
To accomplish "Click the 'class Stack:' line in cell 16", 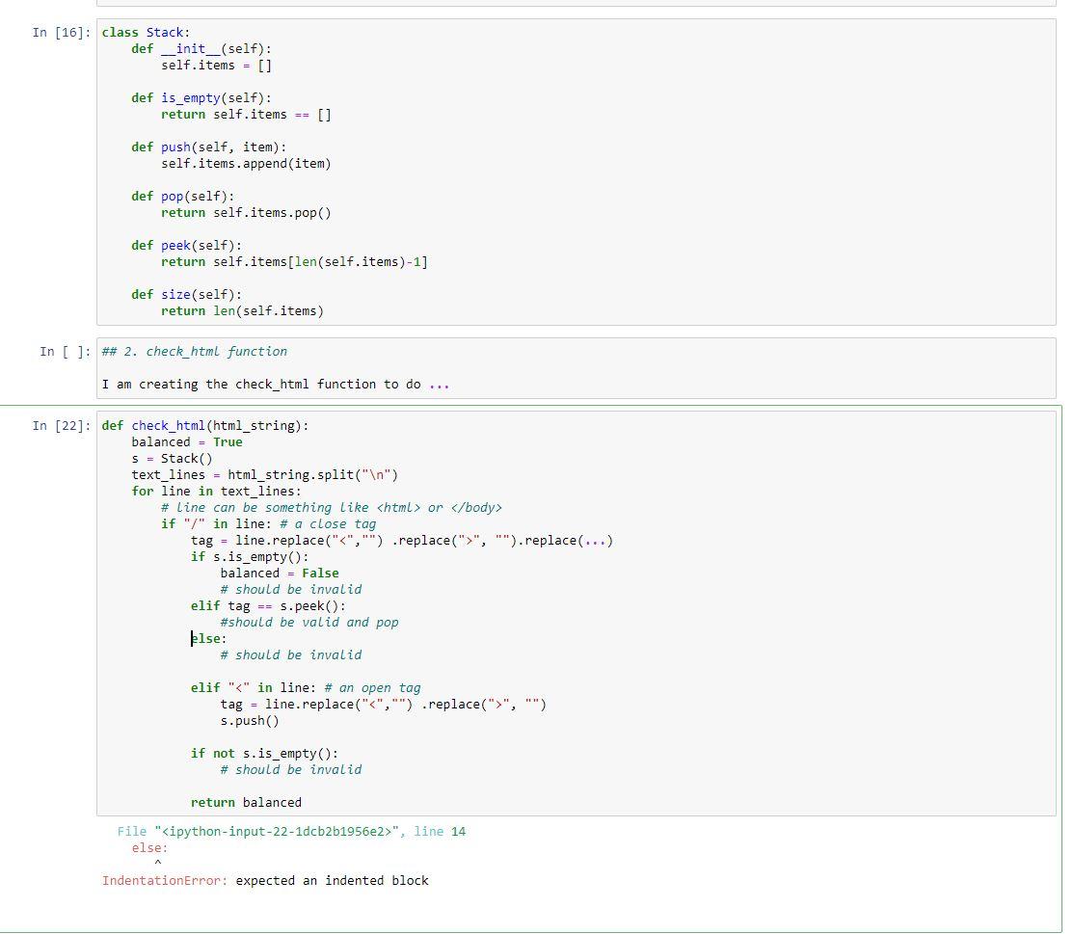I will 146,32.
